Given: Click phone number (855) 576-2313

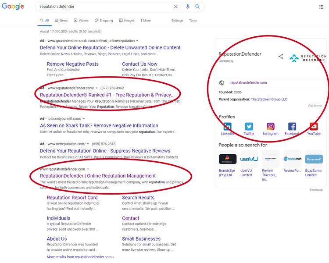Looking at the screenshot, I should (x=104, y=144).
